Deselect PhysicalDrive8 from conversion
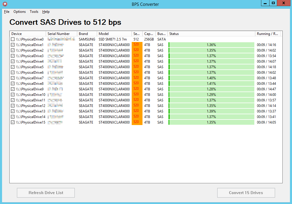 click(13, 83)
